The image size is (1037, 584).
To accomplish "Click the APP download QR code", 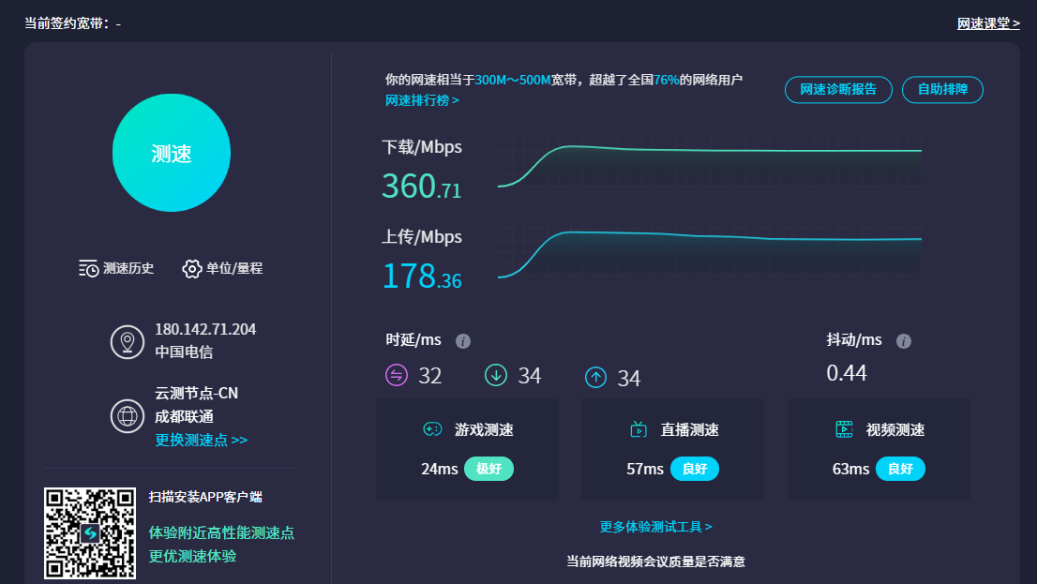I will 90,534.
